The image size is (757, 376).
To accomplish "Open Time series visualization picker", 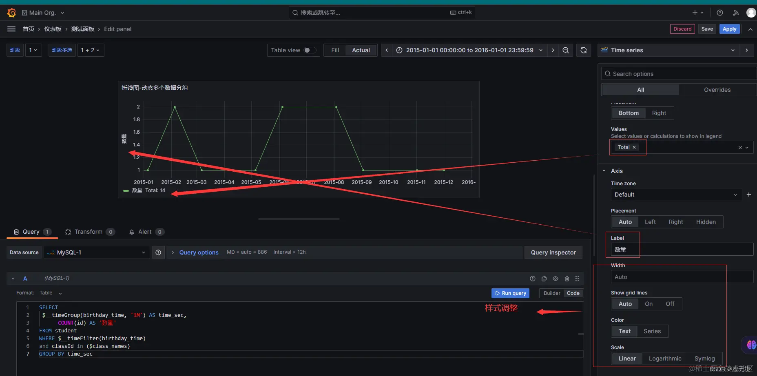I will (x=668, y=50).
